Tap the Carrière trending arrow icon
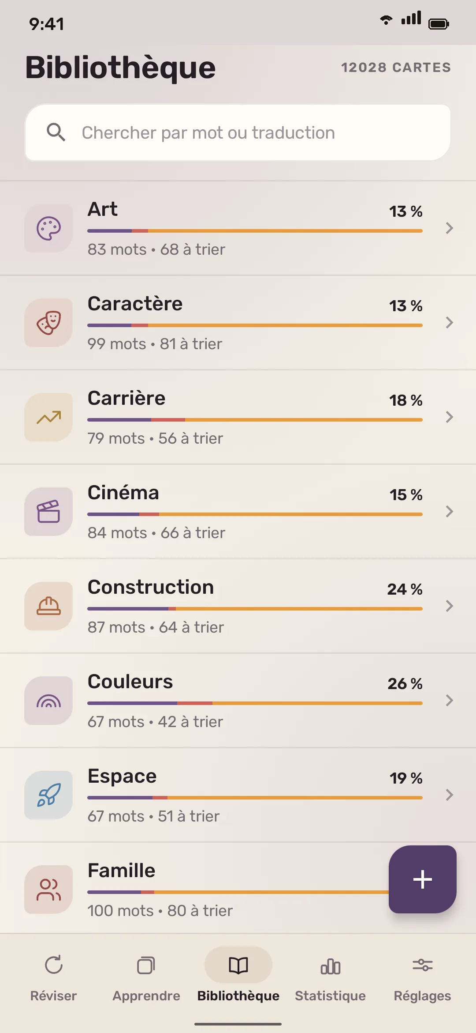The image size is (476, 1033). (x=48, y=417)
